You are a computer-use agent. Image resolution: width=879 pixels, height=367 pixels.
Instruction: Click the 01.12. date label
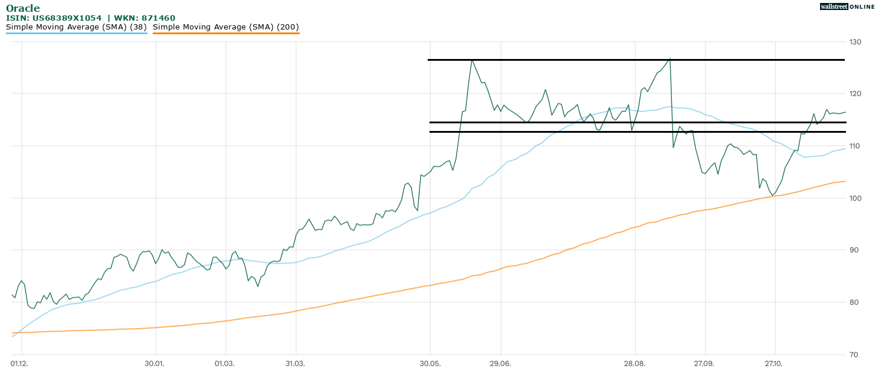point(19,363)
